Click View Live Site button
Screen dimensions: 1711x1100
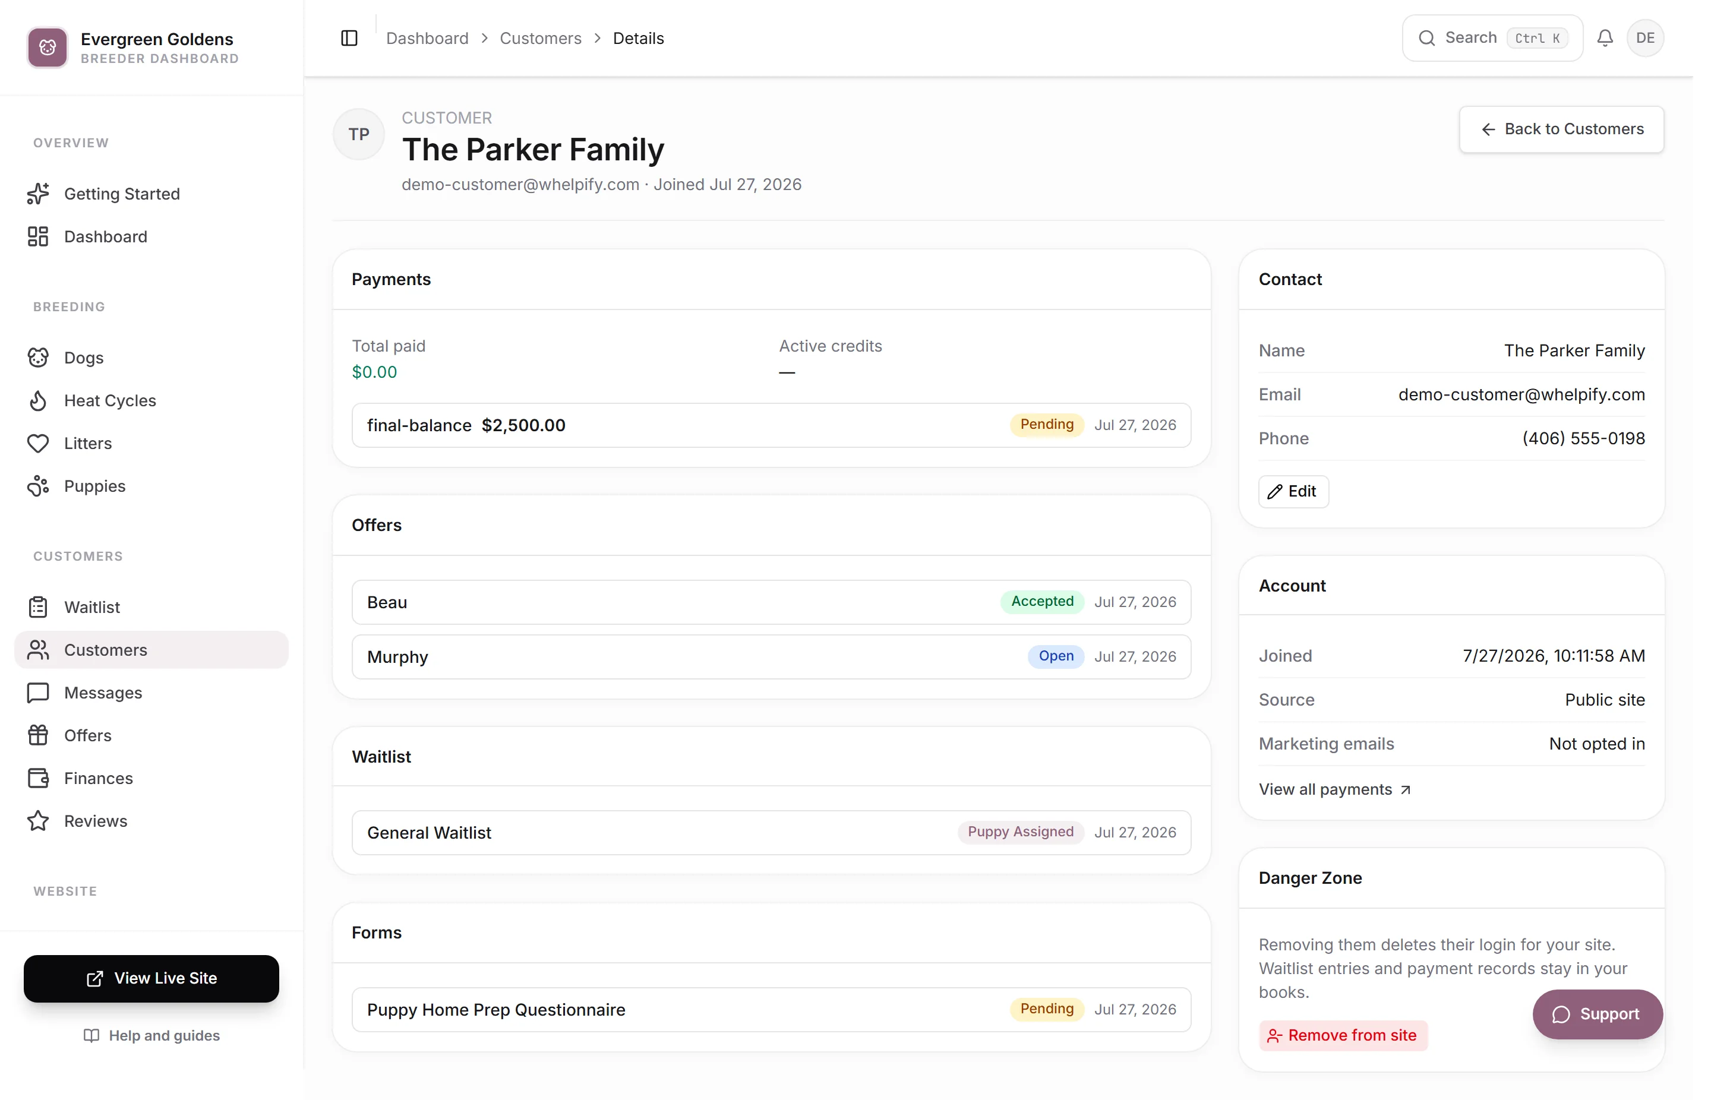click(151, 979)
